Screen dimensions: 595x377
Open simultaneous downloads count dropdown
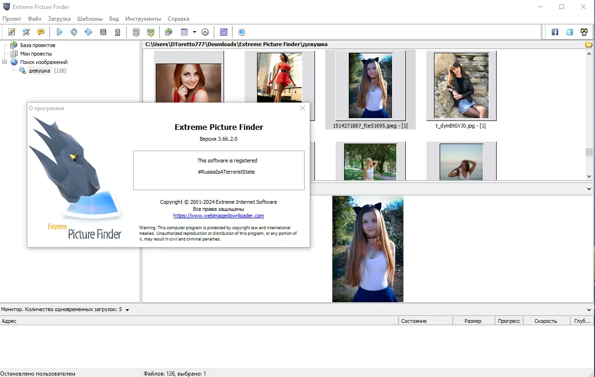(128, 310)
